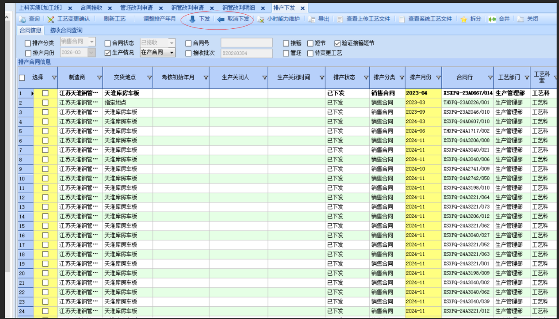This screenshot has width=559, height=319.
Task: Click the 查看上传工艺文件 toolbar icon
Action: click(x=340, y=19)
